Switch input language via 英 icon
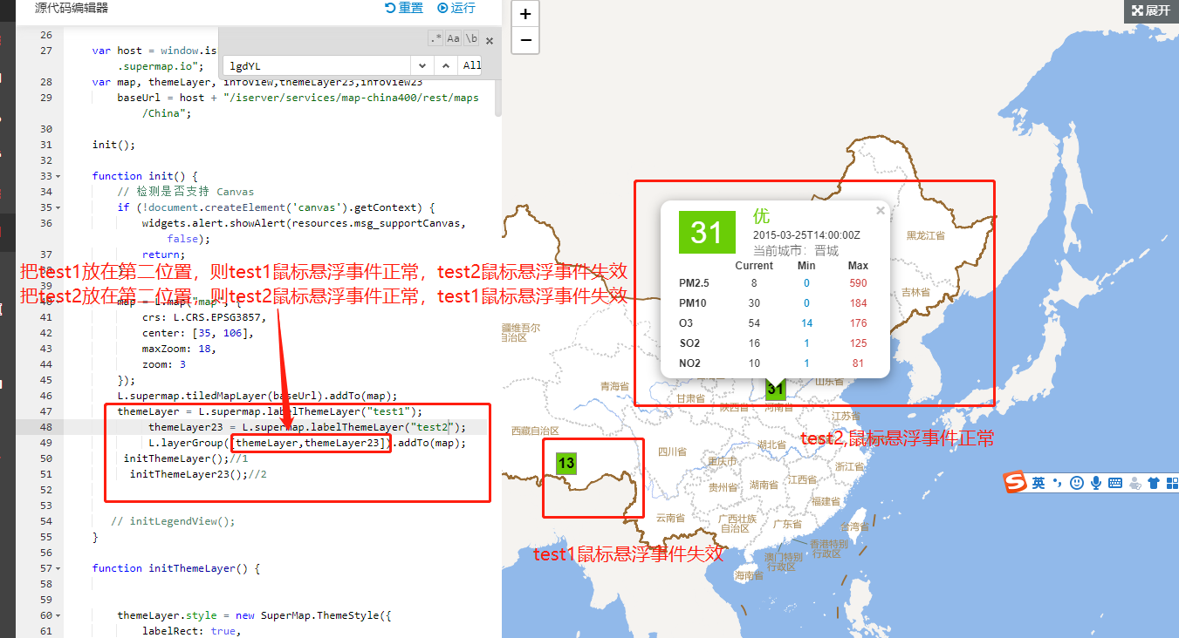 (x=1038, y=483)
